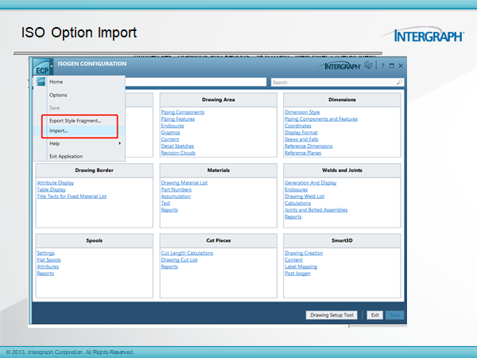
Task: Open the Table Display link
Action: [52, 189]
